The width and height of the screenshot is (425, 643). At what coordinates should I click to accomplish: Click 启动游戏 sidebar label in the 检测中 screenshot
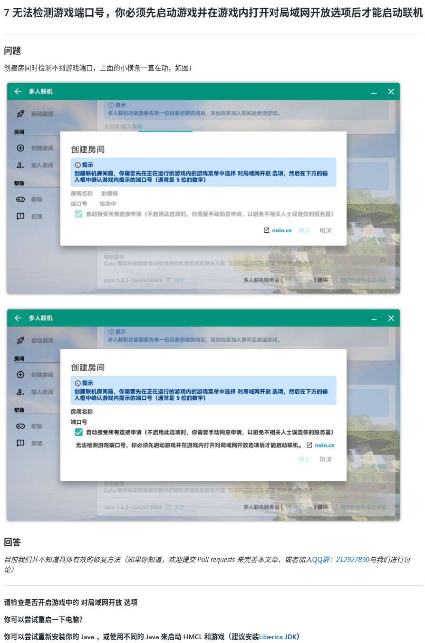coord(42,114)
